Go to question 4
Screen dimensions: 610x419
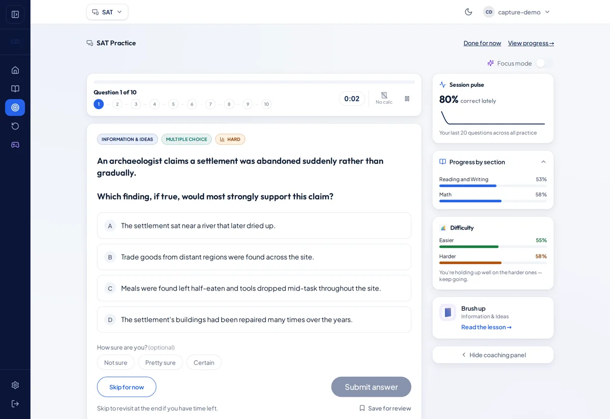pos(155,104)
